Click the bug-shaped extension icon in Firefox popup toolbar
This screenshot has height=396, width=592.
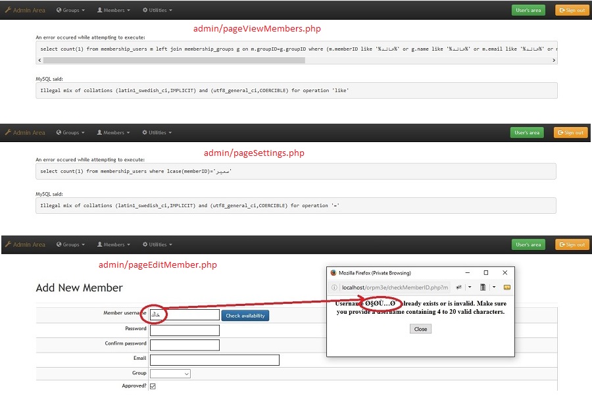click(x=458, y=287)
